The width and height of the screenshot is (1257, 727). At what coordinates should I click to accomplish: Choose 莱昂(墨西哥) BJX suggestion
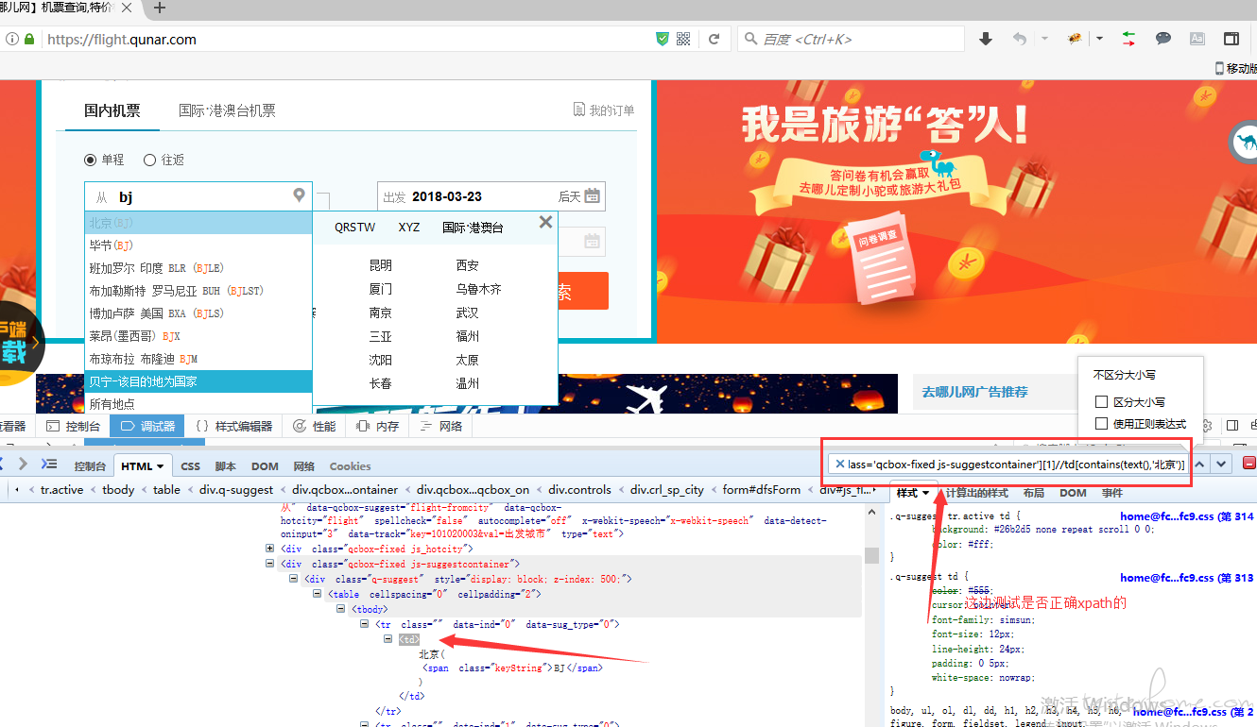point(198,336)
